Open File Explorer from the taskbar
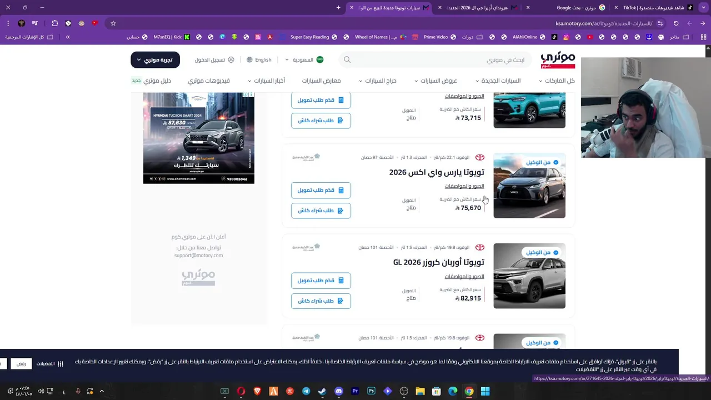The image size is (711, 400). click(x=420, y=391)
